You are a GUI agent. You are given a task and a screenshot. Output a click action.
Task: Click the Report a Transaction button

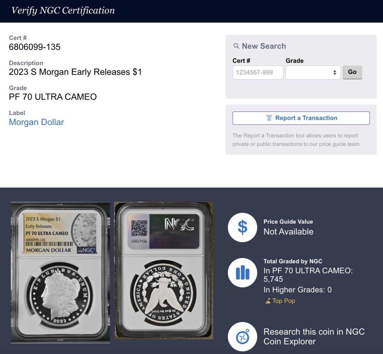pyautogui.click(x=301, y=118)
